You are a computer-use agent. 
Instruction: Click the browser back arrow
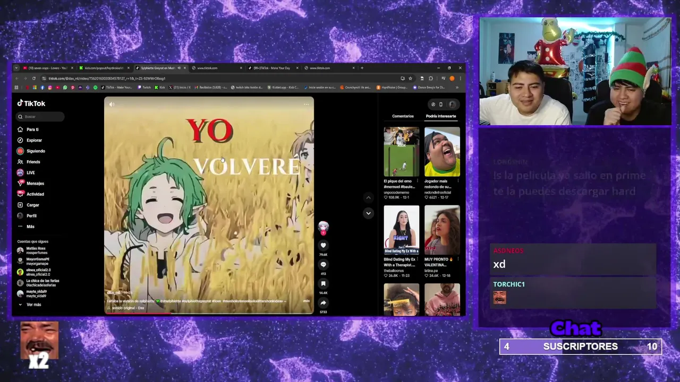17,79
